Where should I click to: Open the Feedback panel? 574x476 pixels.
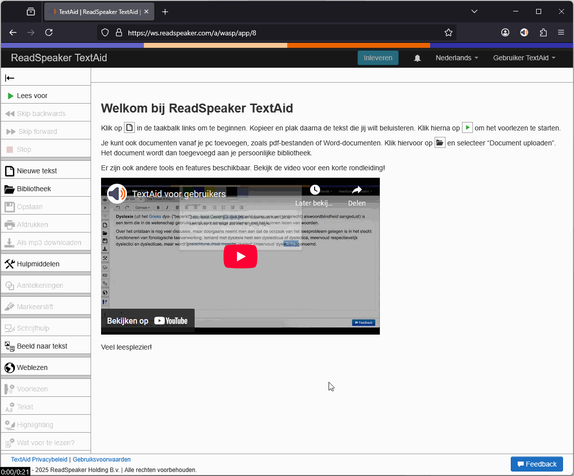[x=537, y=464]
